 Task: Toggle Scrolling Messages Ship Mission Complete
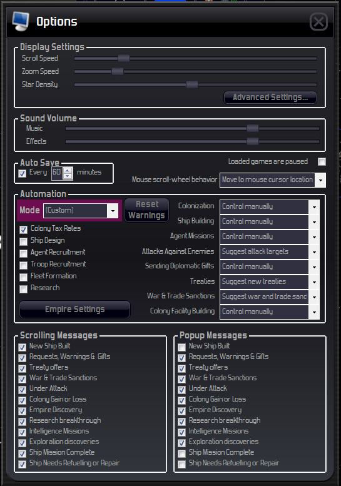22,453
